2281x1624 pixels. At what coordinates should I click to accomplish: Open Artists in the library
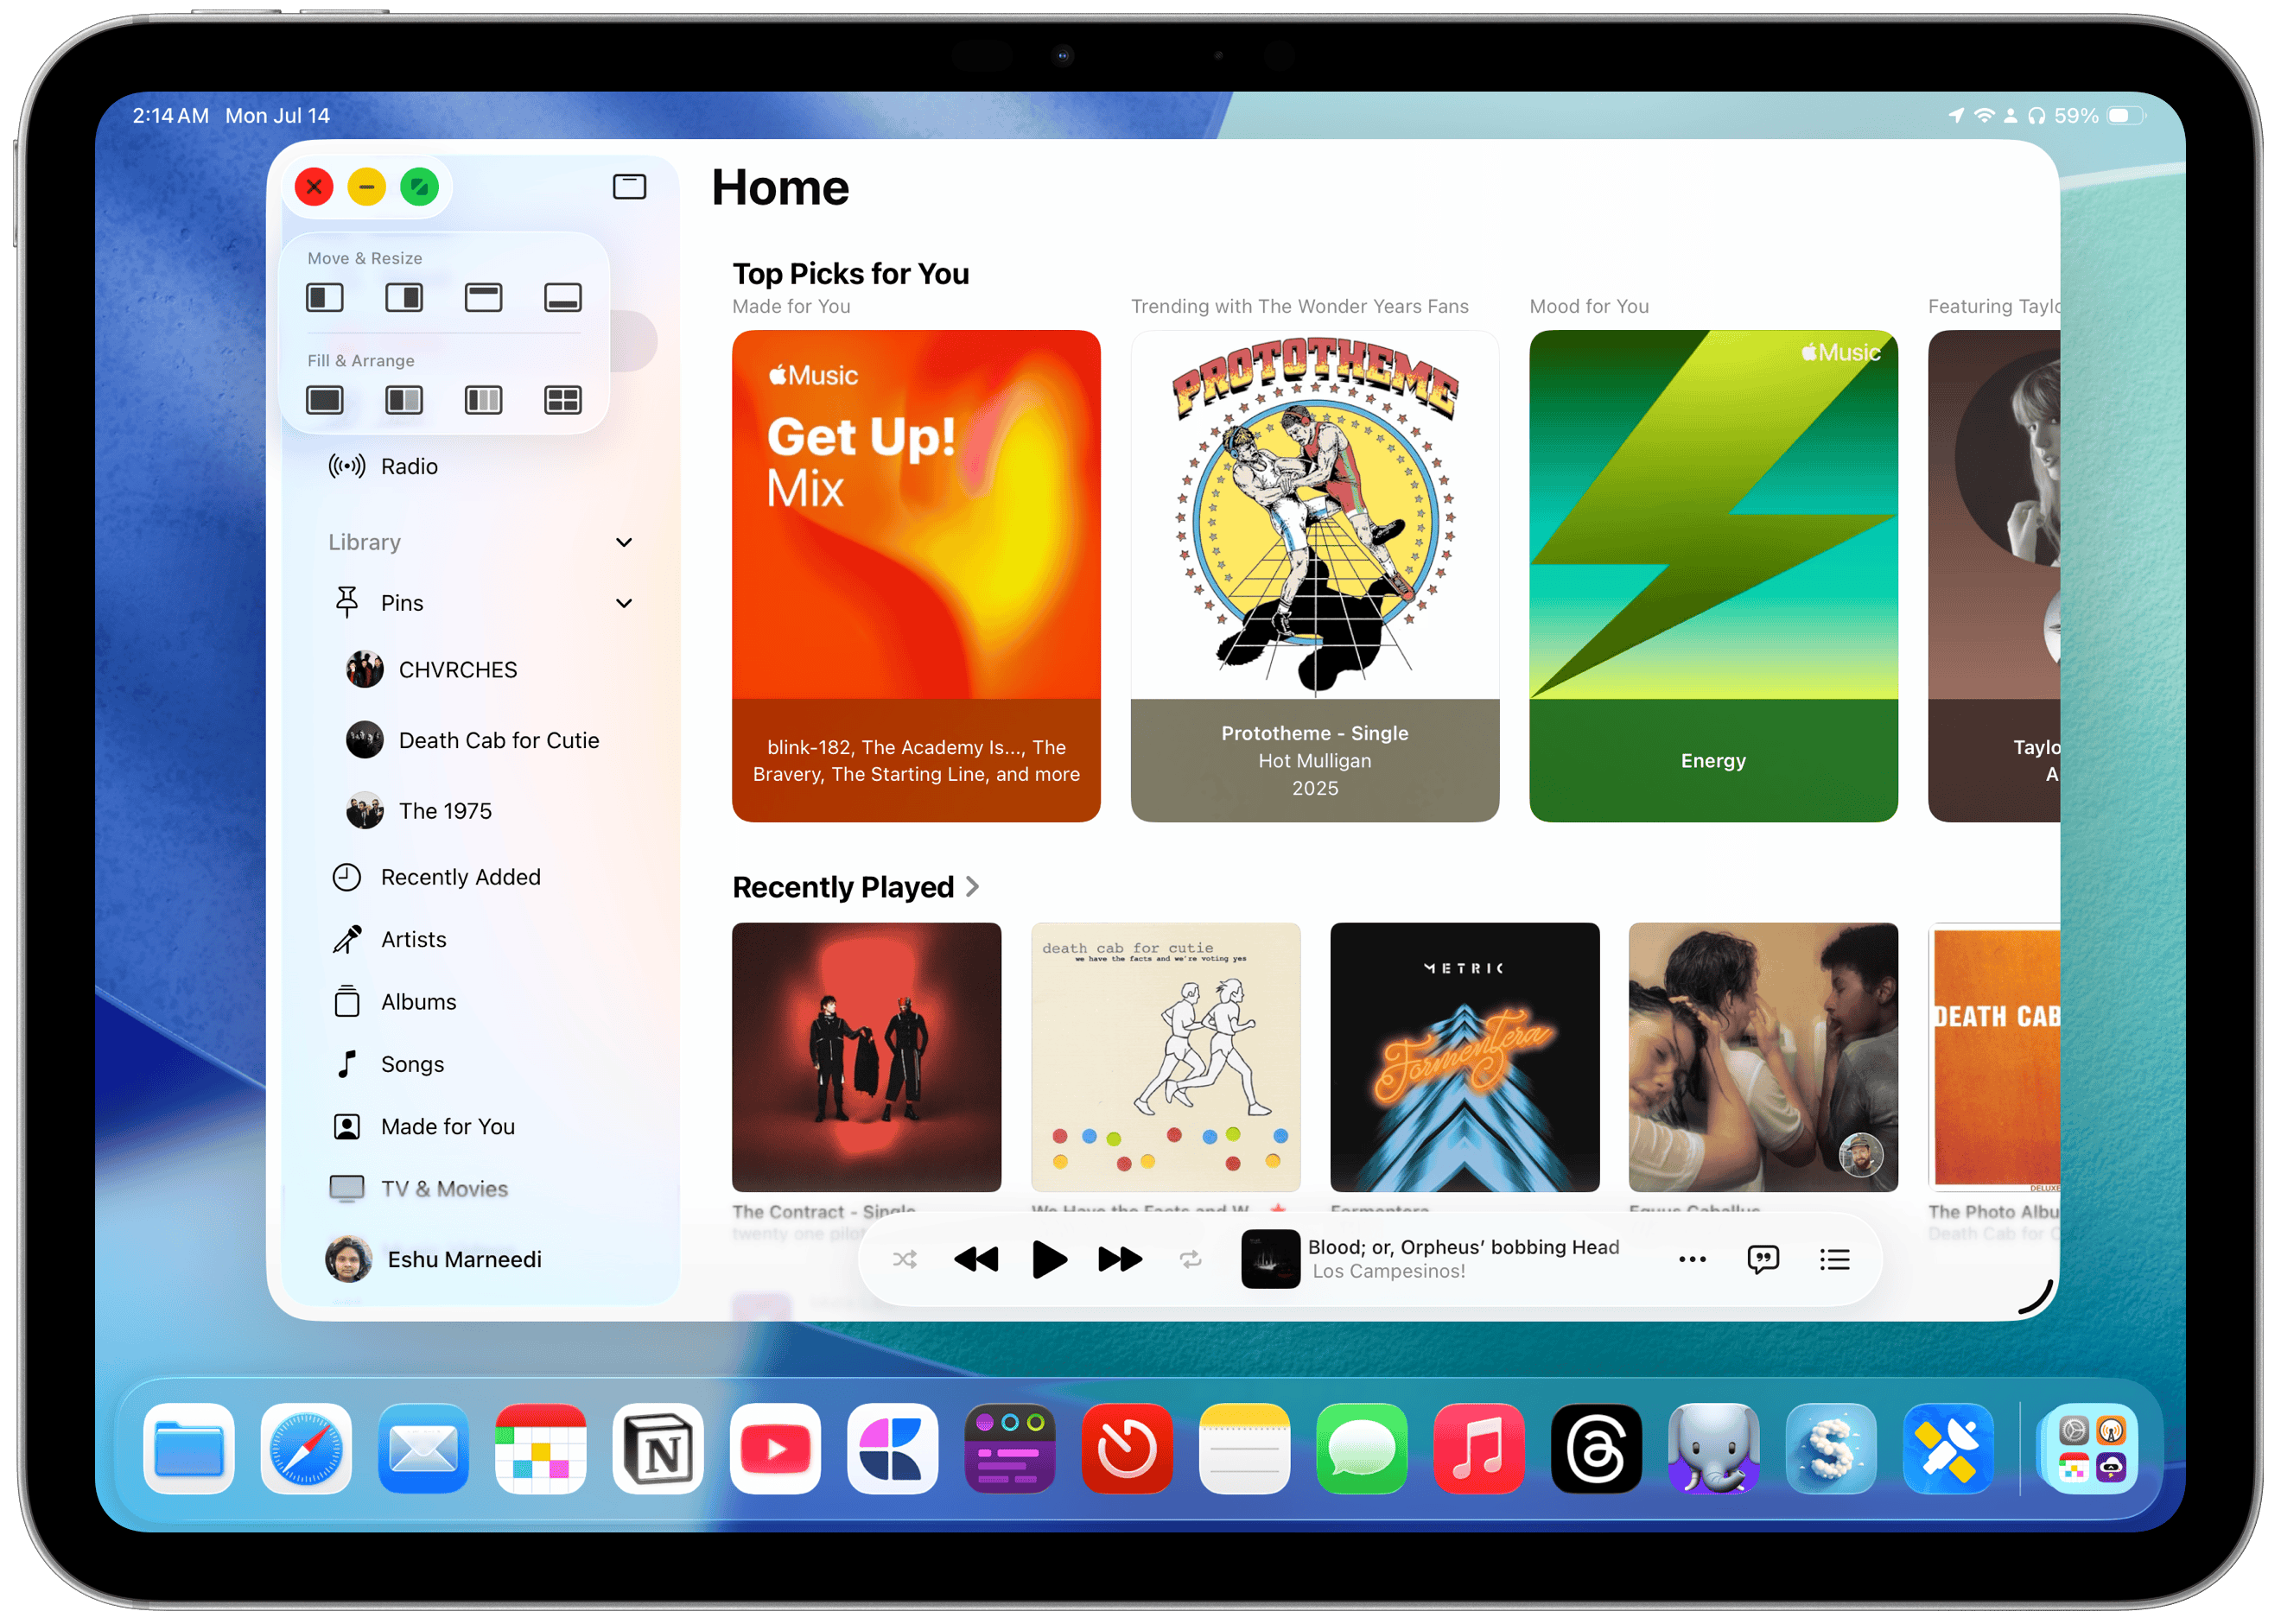tap(480, 940)
